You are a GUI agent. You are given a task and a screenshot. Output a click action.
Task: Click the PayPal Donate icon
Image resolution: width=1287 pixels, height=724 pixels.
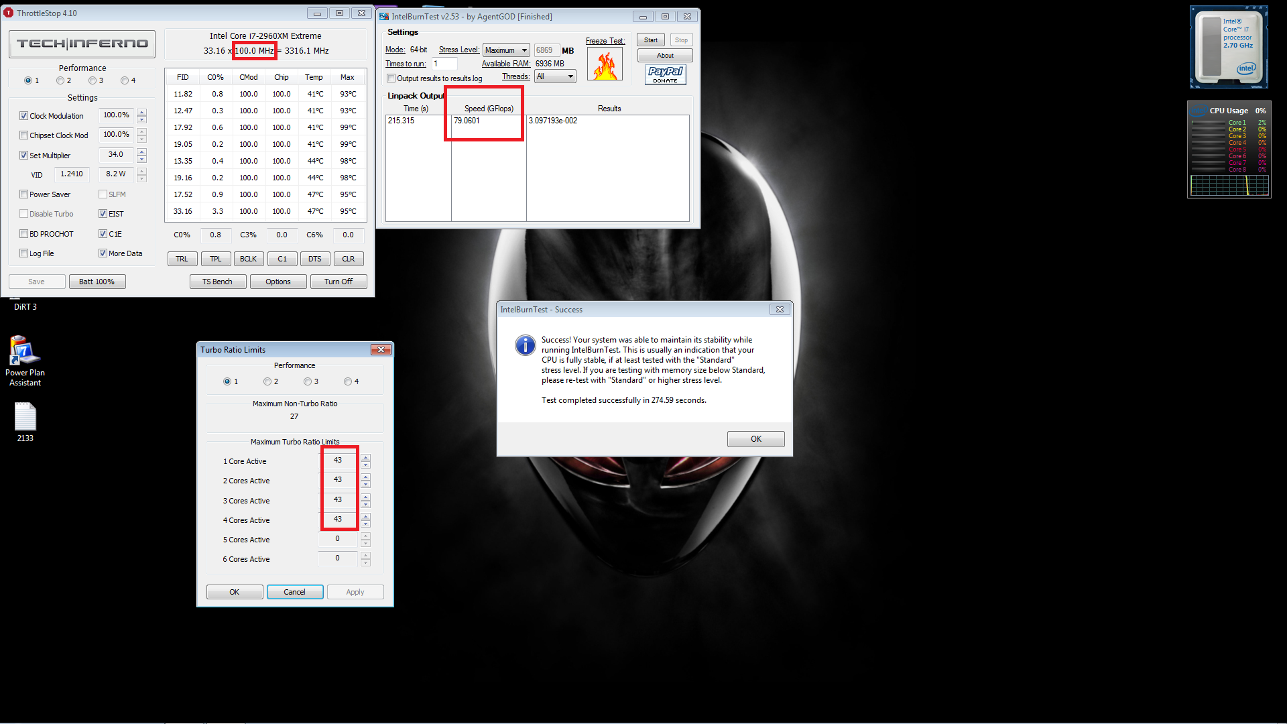click(x=665, y=74)
